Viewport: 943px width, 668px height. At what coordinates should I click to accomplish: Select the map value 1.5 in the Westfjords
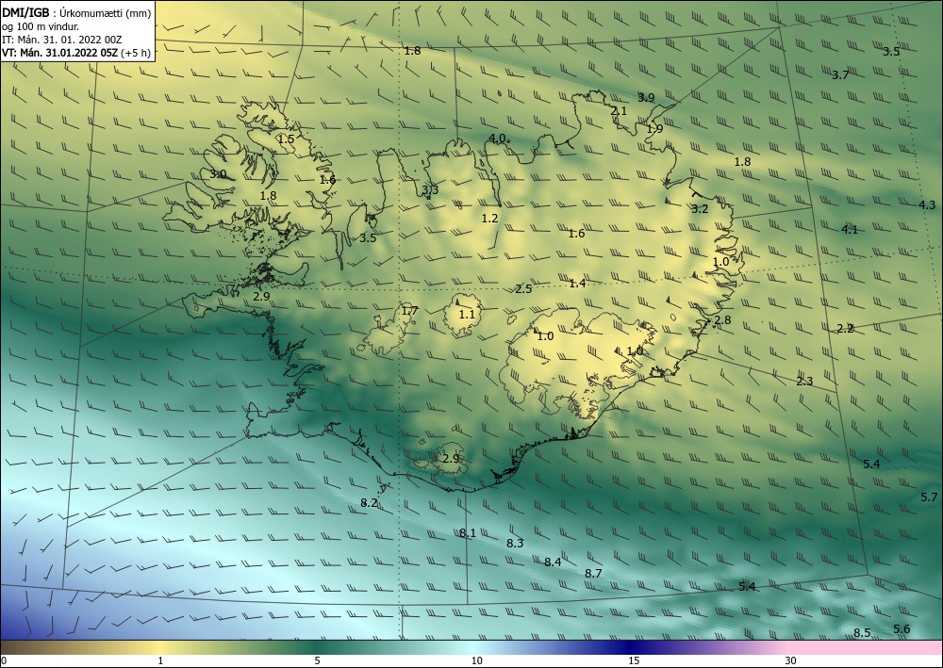click(287, 138)
